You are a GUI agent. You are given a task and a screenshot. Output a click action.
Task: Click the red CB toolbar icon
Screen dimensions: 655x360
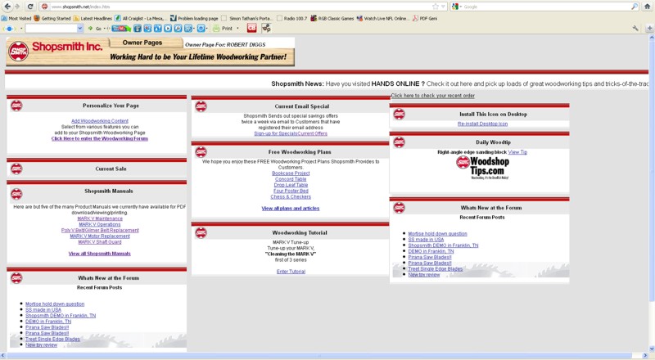[251, 28]
